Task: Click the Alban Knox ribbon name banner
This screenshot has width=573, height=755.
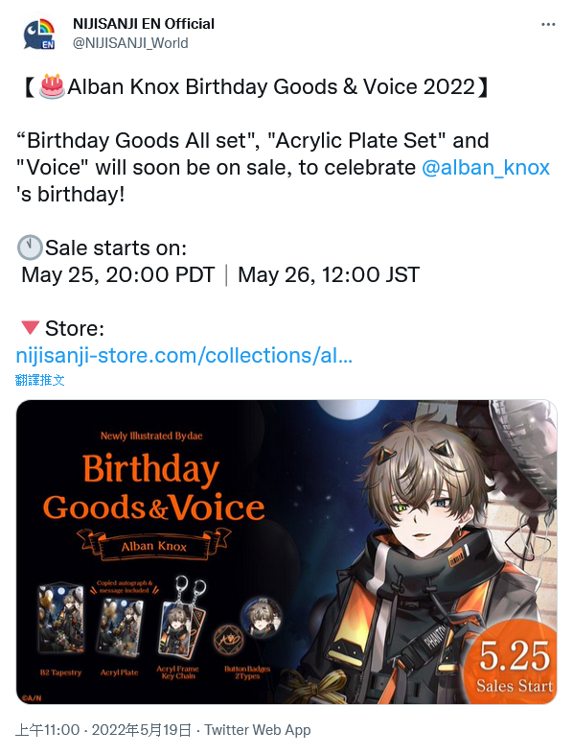Action: click(154, 545)
